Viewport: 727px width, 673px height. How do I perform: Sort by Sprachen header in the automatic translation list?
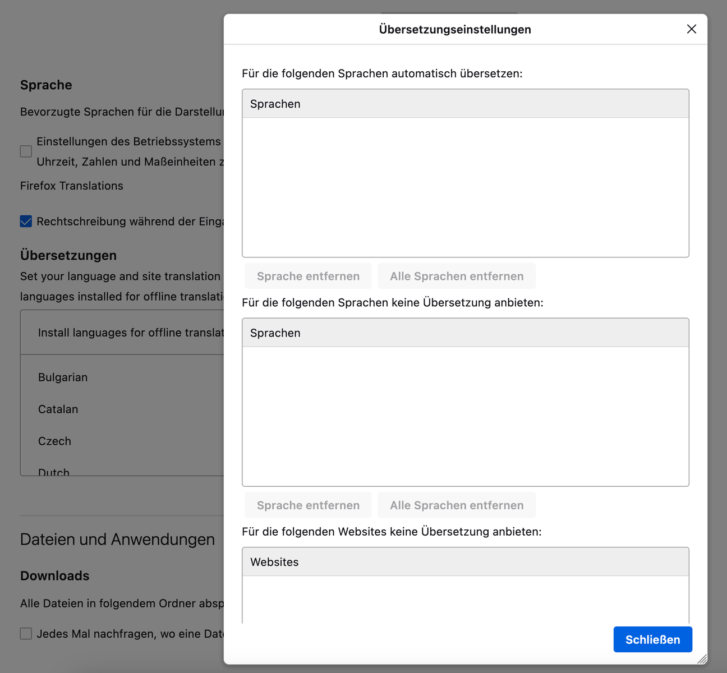coord(465,104)
